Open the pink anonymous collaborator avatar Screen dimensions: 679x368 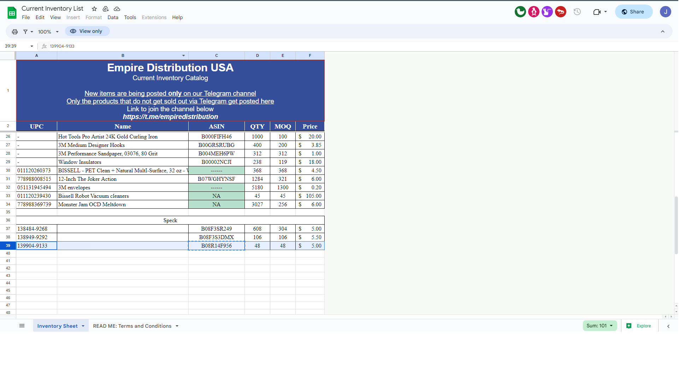coord(534,12)
